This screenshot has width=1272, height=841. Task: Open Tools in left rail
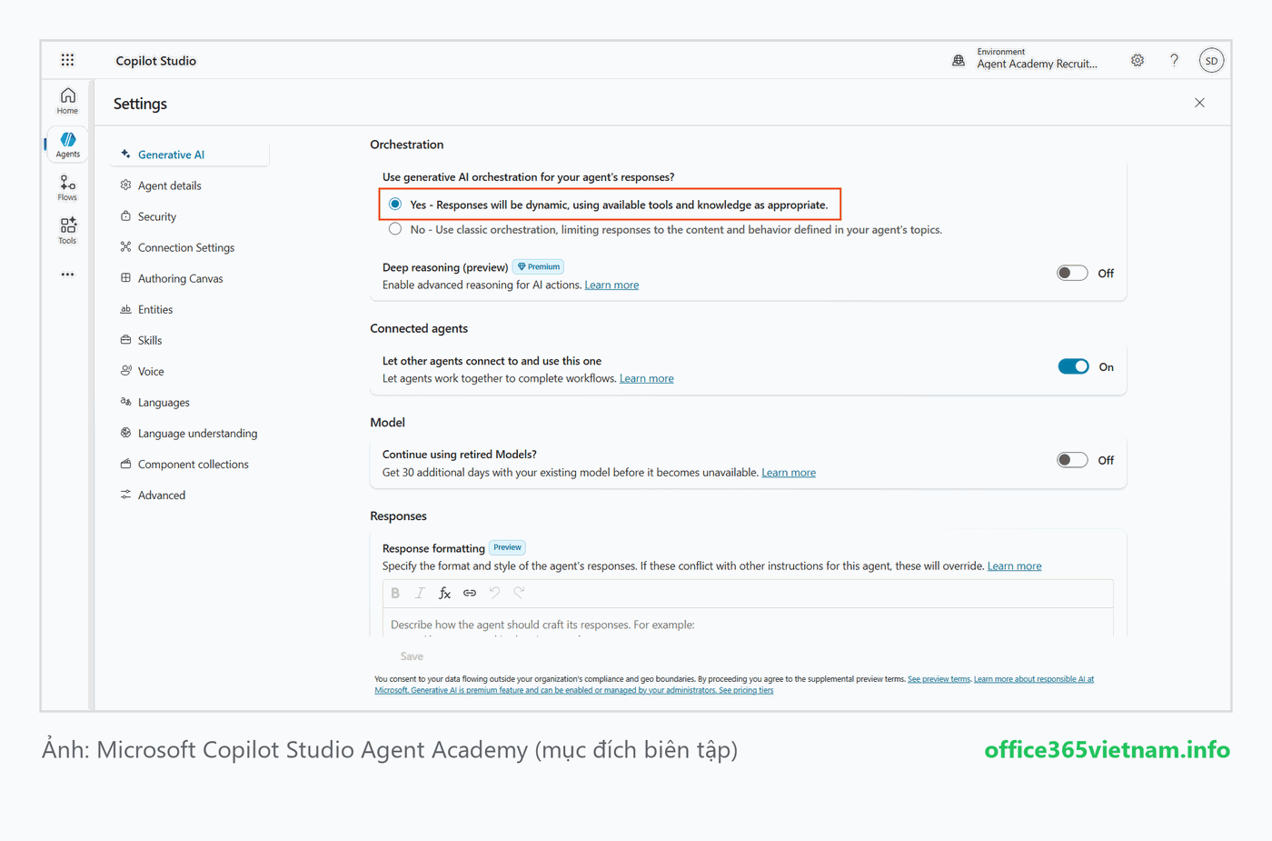coord(67,231)
